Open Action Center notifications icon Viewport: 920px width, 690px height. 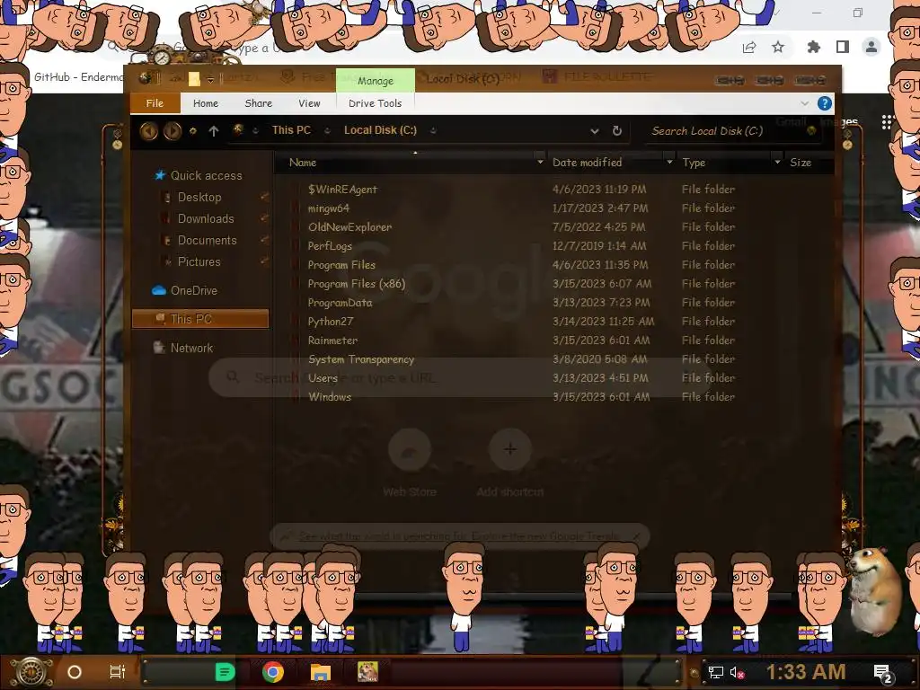(x=882, y=674)
